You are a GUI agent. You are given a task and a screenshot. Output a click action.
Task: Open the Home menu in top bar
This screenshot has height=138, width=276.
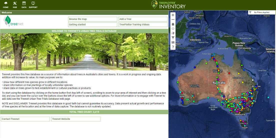pos(6,5)
